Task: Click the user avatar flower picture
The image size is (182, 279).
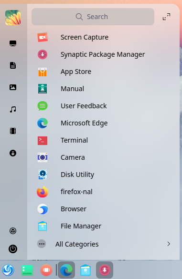Action: (13, 18)
